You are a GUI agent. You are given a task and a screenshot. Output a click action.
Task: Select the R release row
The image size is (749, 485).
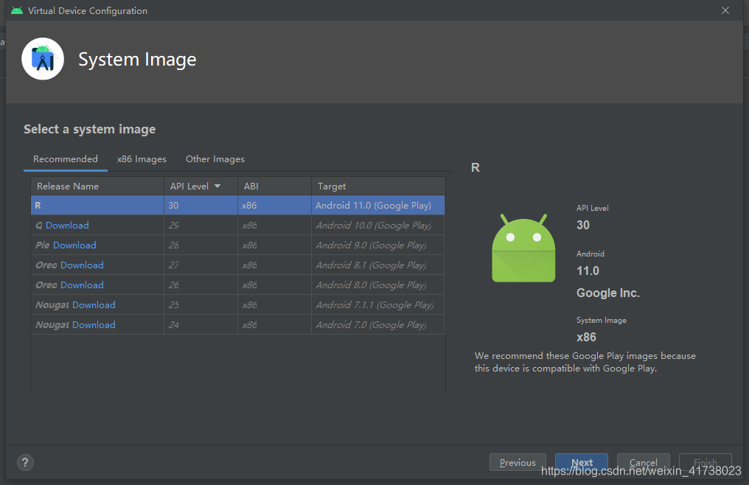click(238, 206)
